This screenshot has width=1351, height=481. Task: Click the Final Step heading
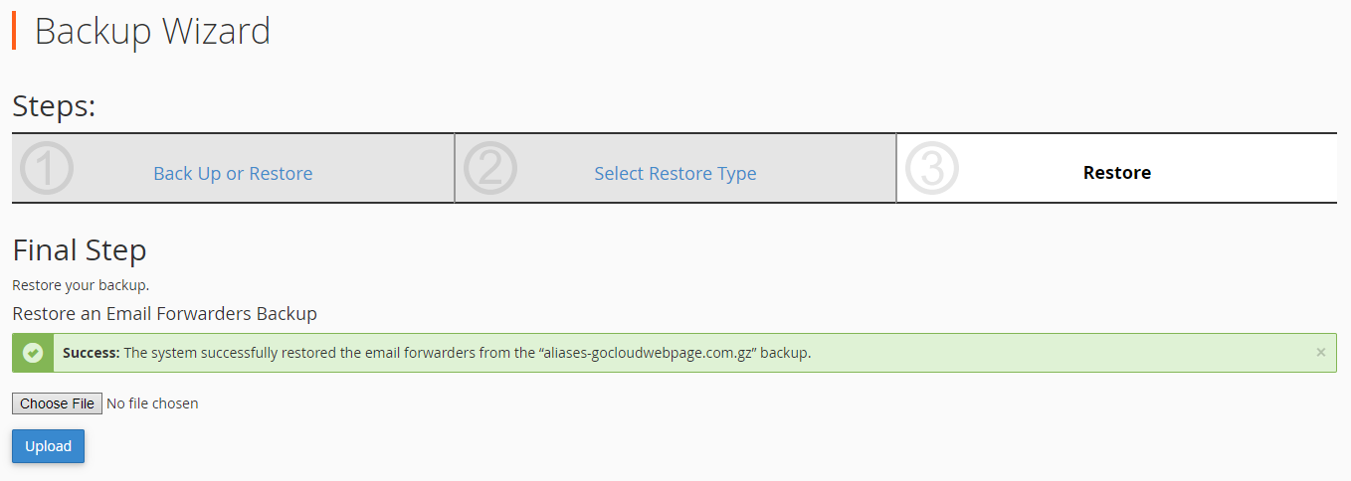[x=80, y=249]
